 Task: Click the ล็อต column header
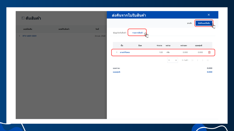140,46
